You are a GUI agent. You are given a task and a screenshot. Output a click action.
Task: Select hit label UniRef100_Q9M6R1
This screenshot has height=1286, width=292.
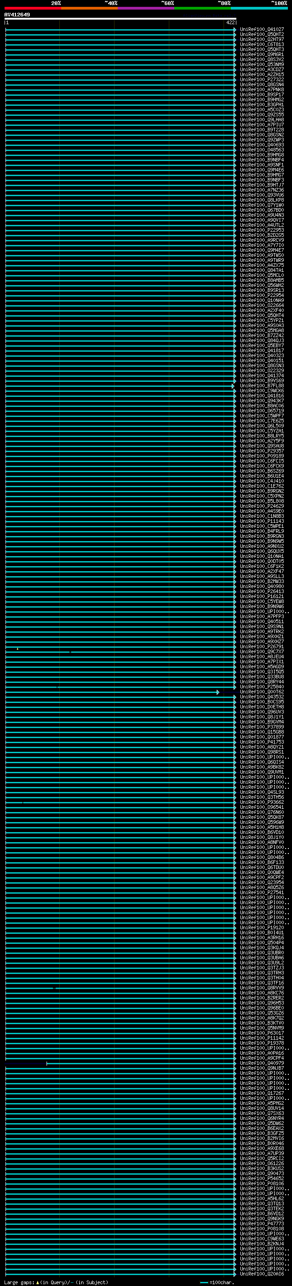coord(262,54)
